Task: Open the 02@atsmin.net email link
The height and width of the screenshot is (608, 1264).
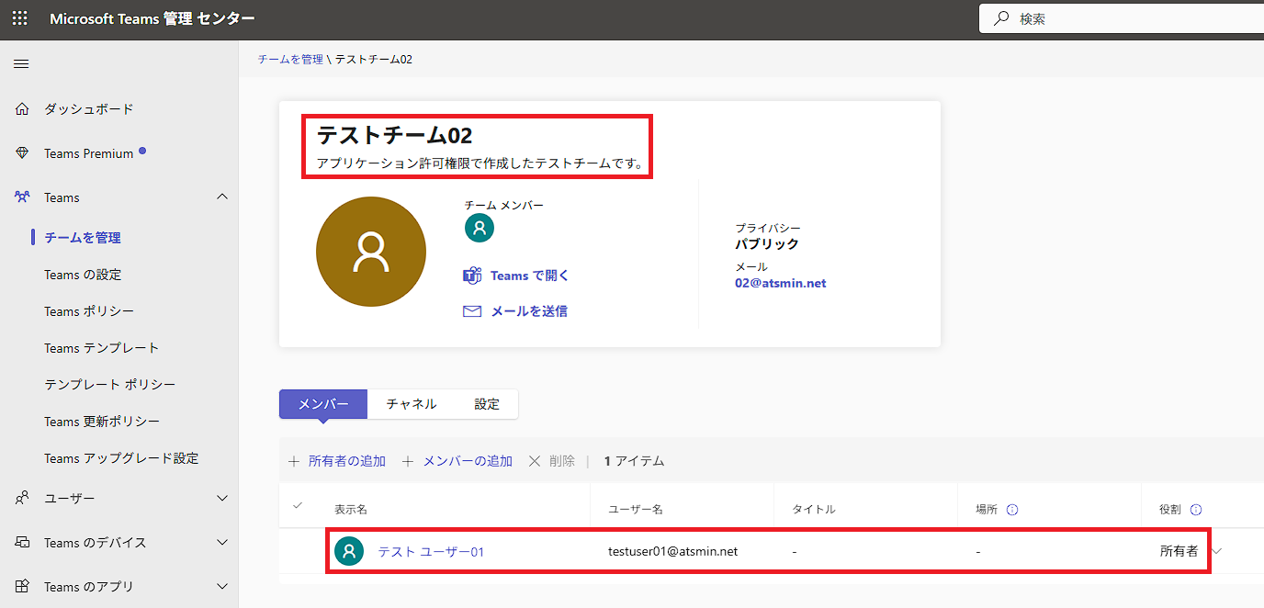Action: coord(780,283)
